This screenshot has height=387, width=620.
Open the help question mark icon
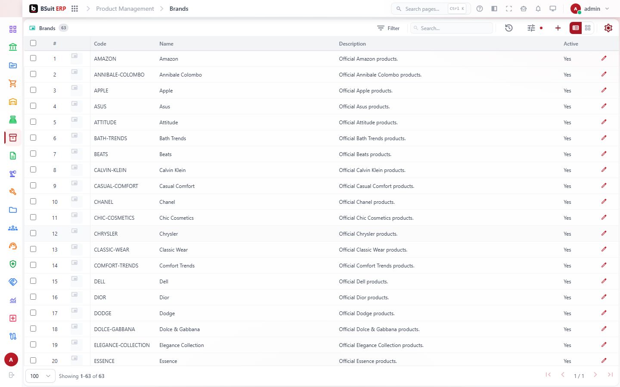coord(480,9)
